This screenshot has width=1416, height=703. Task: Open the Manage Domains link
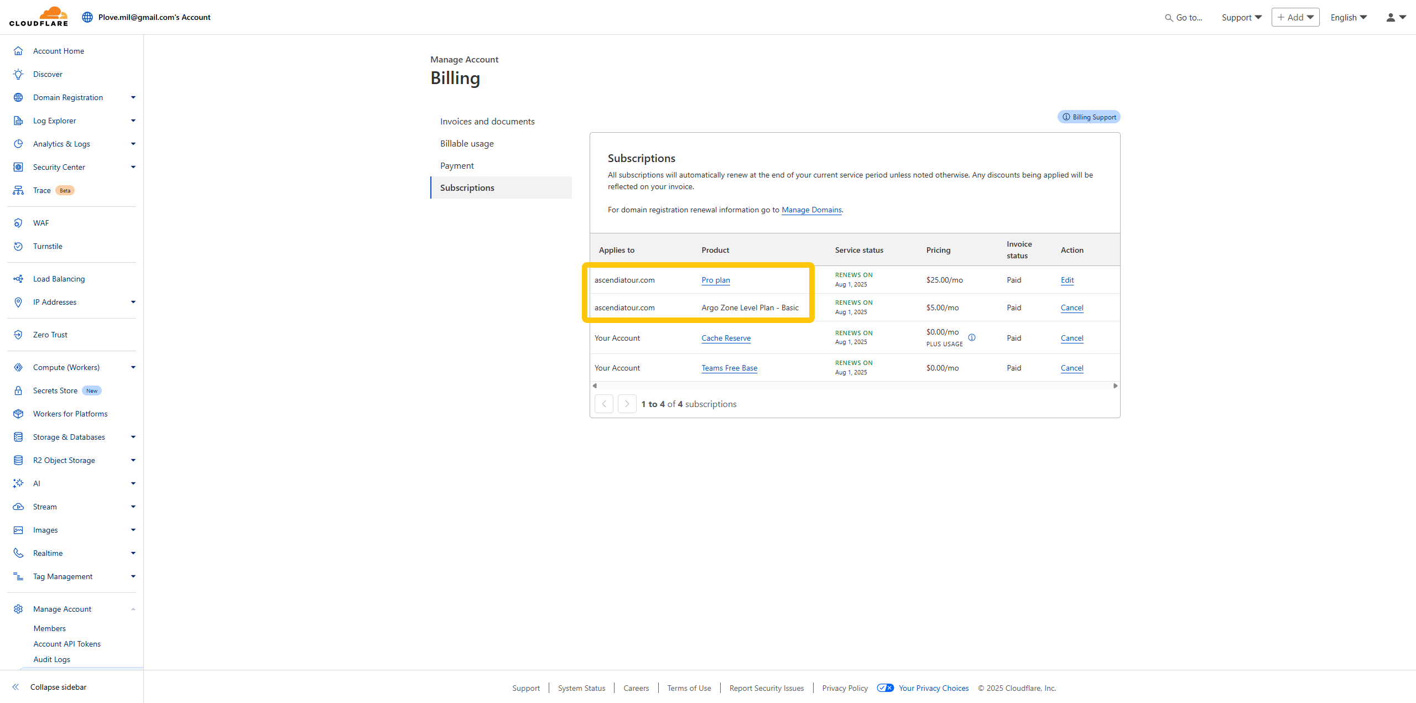(811, 210)
